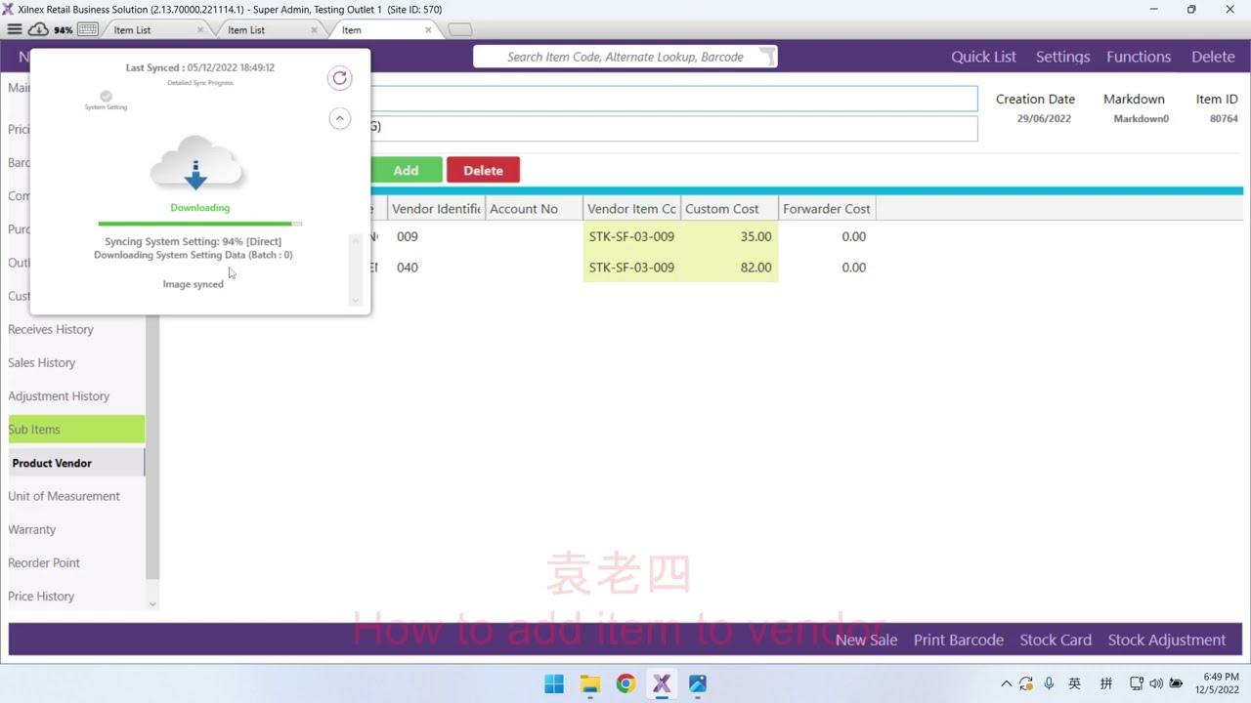Close the leftmost Item List tab
This screenshot has height=703, width=1251.
pos(200,30)
